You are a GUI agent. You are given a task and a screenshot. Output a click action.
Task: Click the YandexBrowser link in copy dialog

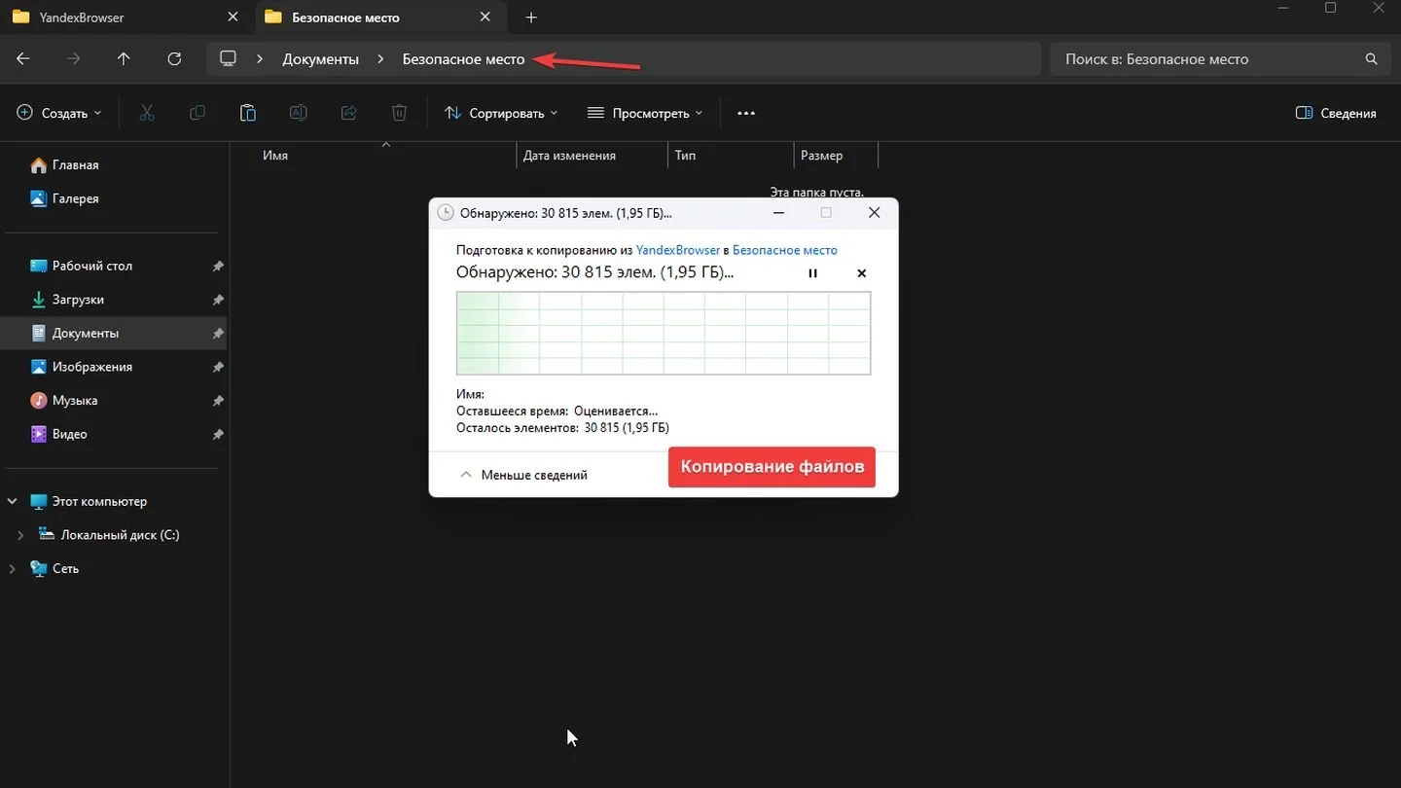pos(678,250)
